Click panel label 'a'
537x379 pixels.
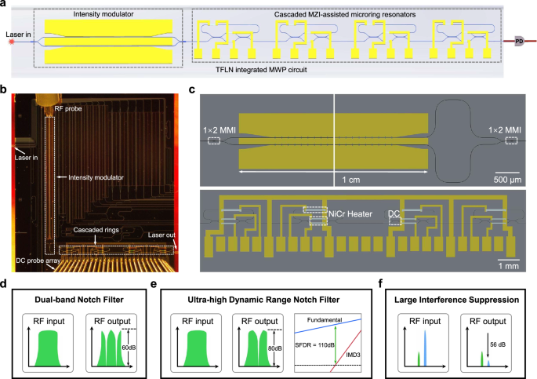point(2,5)
